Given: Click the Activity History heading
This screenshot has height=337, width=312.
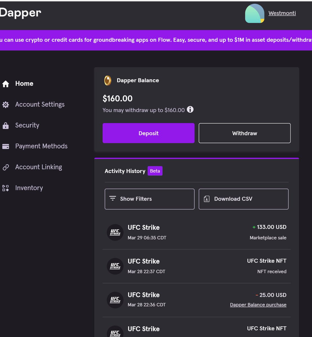Looking at the screenshot, I should point(125,171).
